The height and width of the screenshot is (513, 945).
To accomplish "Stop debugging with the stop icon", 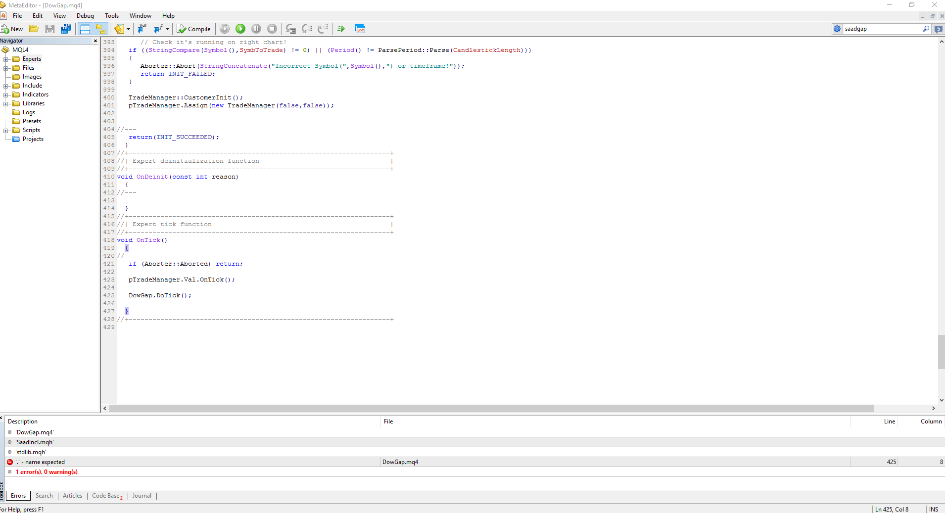I will (x=272, y=29).
